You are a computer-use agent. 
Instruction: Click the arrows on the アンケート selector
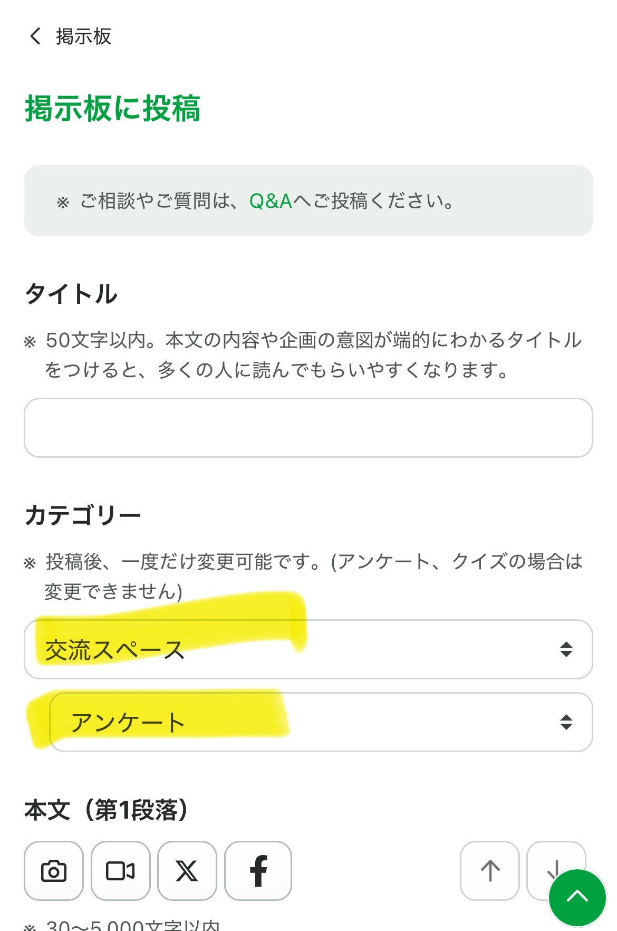pyautogui.click(x=566, y=722)
